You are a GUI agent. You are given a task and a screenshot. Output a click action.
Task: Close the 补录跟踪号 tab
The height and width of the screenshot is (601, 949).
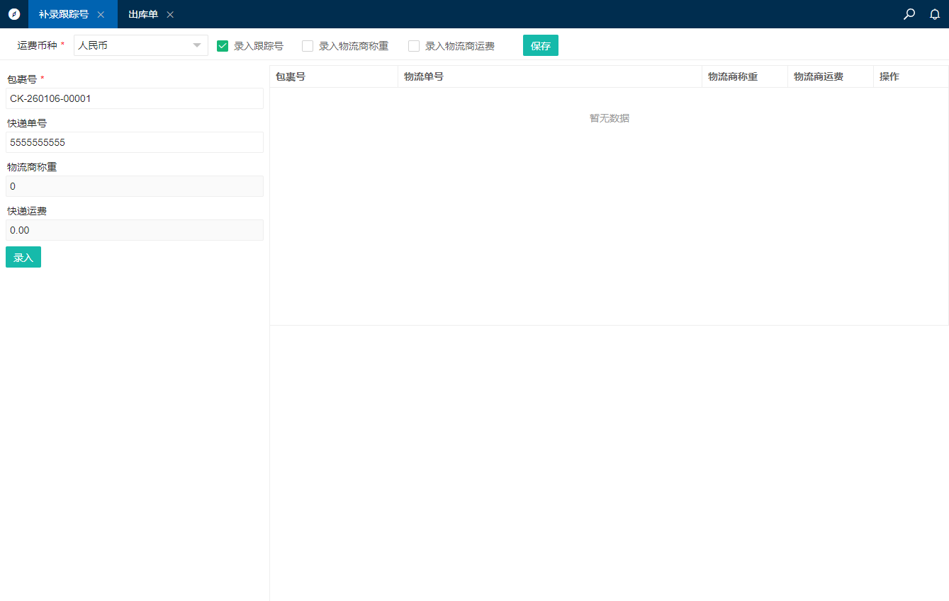(101, 15)
